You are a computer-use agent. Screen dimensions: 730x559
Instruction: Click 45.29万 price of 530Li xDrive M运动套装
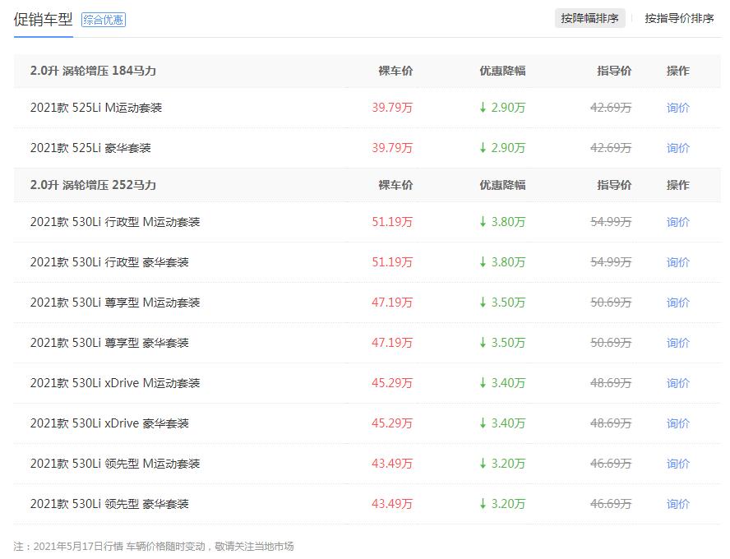coord(392,383)
